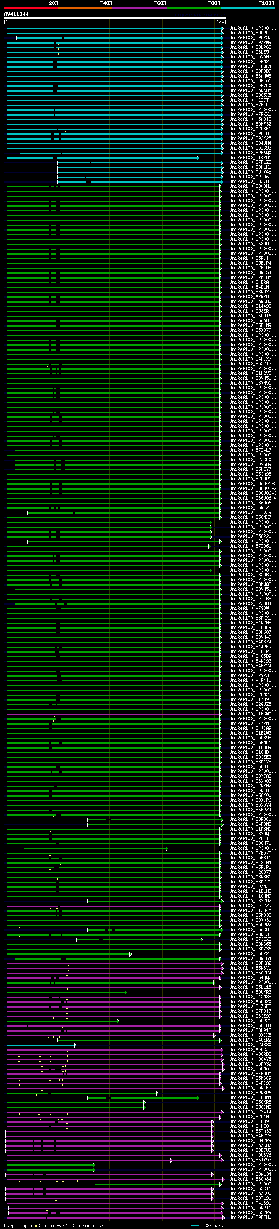Select the UniRef100_Q9FIB8 label
The height and width of the screenshot is (1229, 279).
[250, 133]
